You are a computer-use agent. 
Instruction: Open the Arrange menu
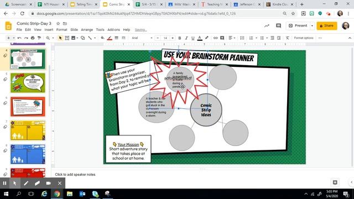tap(87, 29)
